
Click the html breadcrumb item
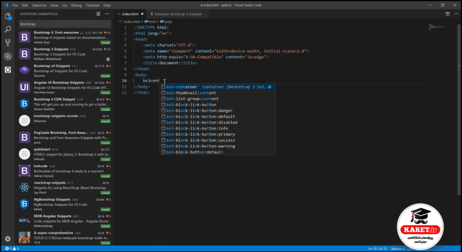[150, 22]
